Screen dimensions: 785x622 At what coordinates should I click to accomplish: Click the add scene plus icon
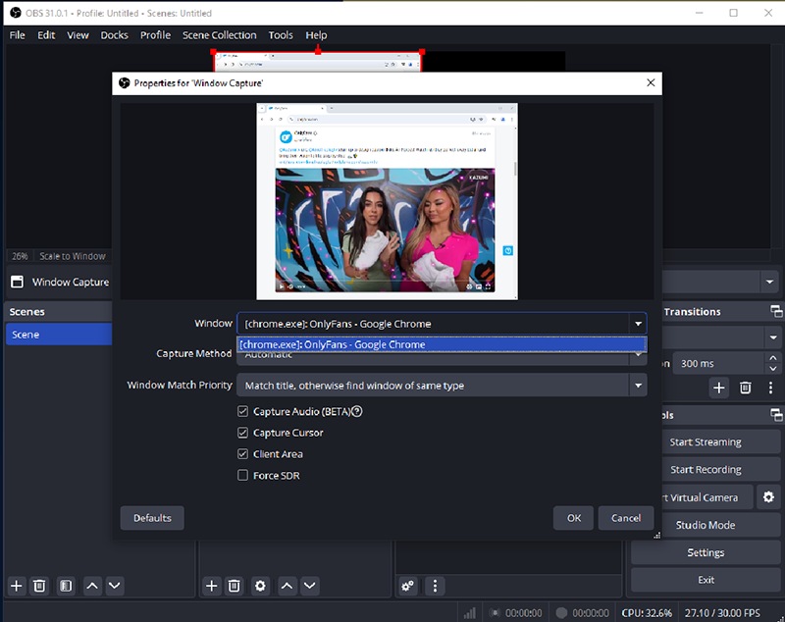click(x=16, y=586)
